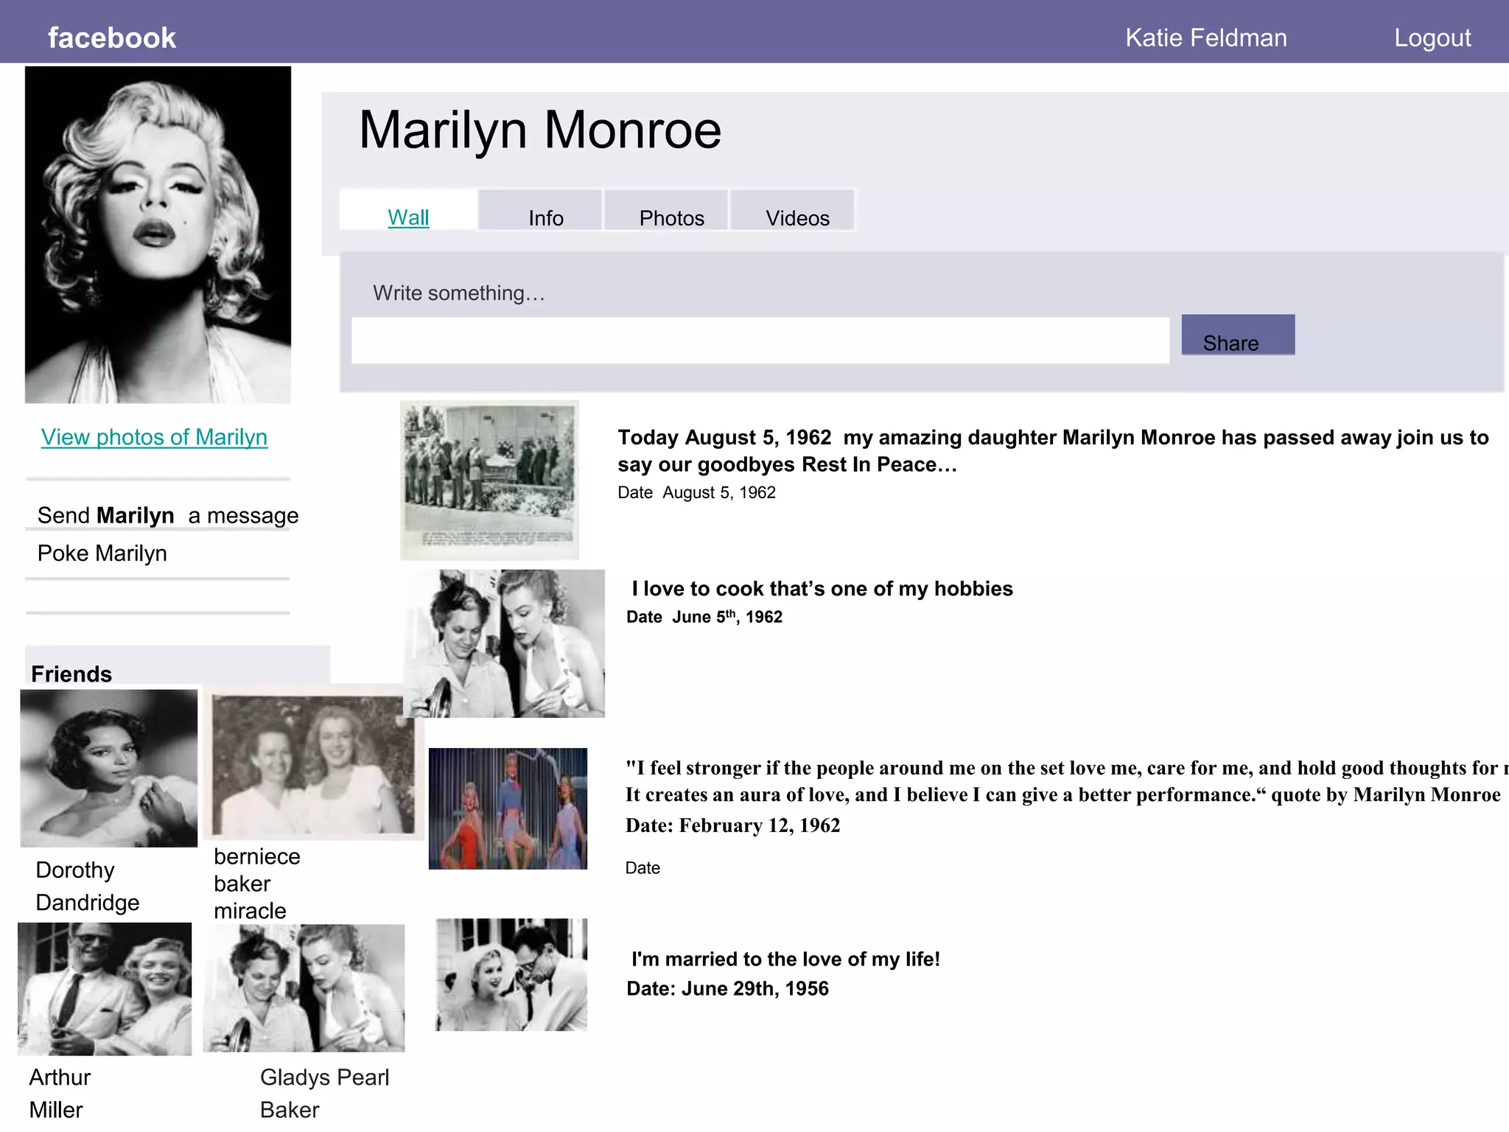Screen dimensions: 1509x1132
Task: Open Marilyn Monroe's large profile picture
Action: (158, 234)
